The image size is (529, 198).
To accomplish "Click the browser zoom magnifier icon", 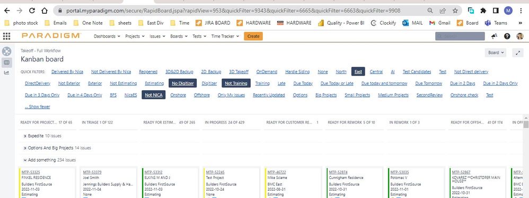I will pos(430,11).
